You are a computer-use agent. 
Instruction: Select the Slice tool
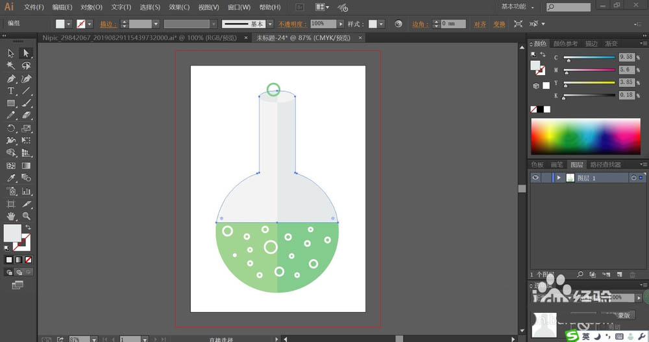tap(26, 203)
